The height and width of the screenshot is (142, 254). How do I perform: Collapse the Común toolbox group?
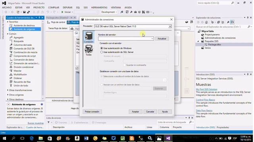8,34
